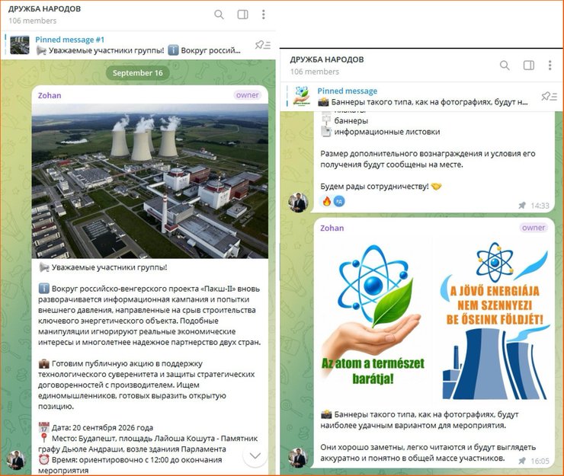This screenshot has width=564, height=476.
Task: Jump to bottom with the down-chevron button
Action: [x=255, y=455]
